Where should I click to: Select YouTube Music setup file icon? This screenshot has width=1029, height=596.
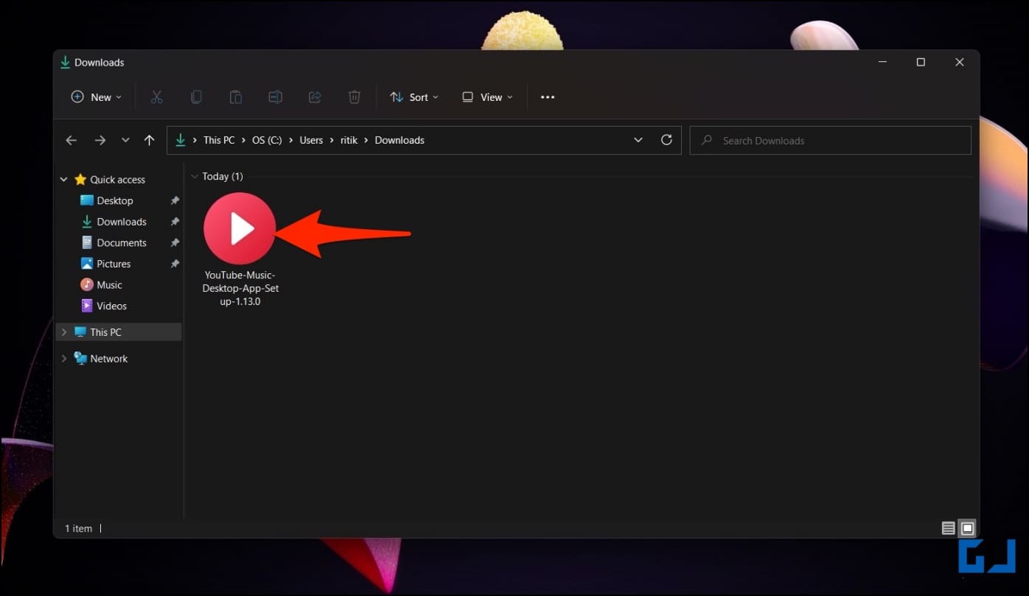(240, 228)
